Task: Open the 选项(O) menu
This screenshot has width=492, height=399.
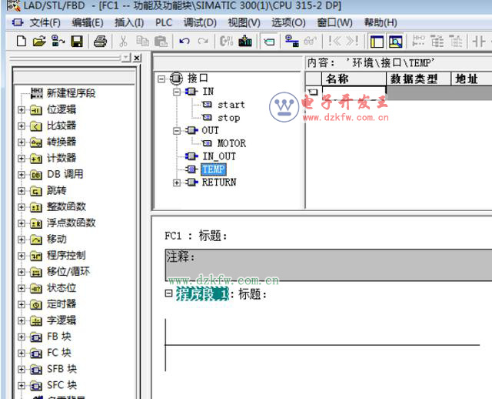Action: click(x=288, y=22)
